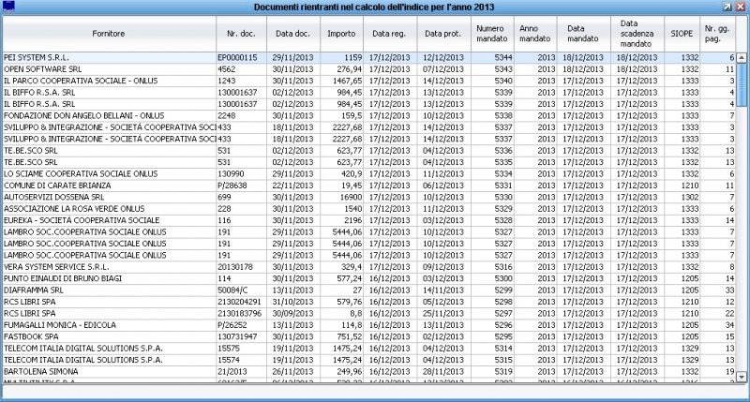This screenshot has width=750, height=402.
Task: Select BARTOLENA SIMONA row
Action: 368,371
